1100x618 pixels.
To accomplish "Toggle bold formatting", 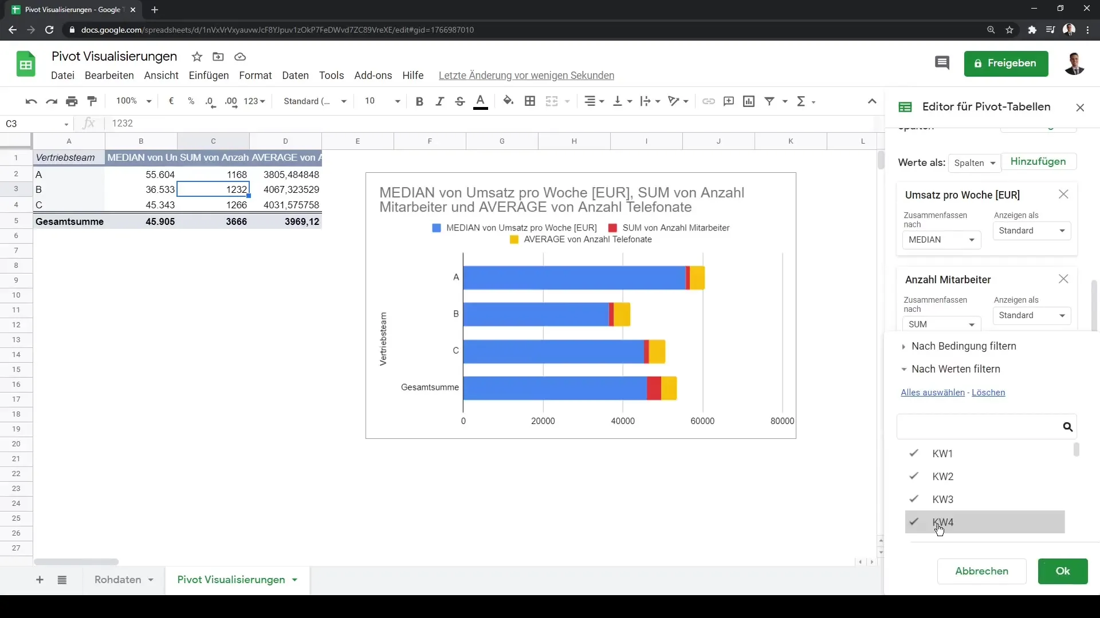I will (419, 101).
